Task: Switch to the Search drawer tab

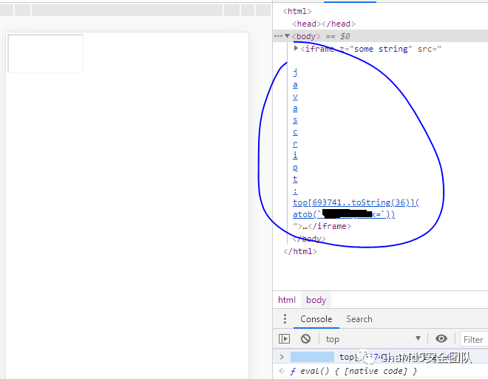Action: 359,319
